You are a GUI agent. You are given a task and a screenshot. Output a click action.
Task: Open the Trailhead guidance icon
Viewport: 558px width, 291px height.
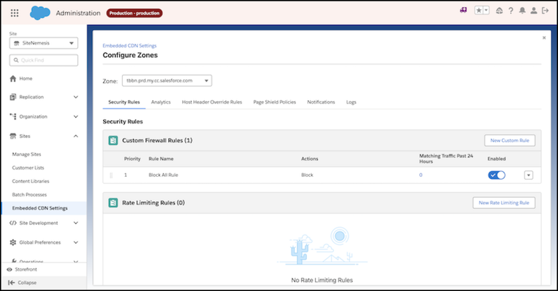tap(499, 10)
